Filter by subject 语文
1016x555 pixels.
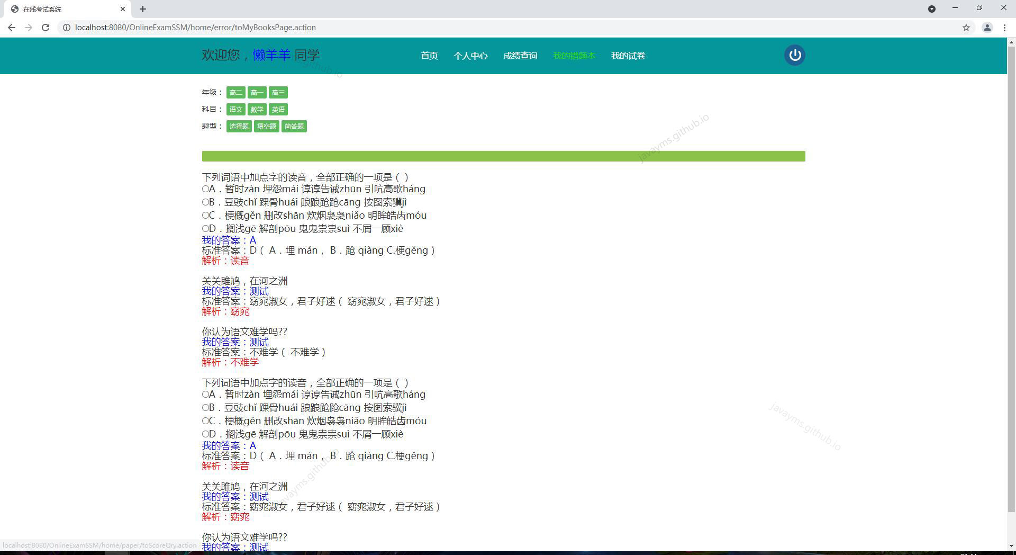click(x=235, y=110)
